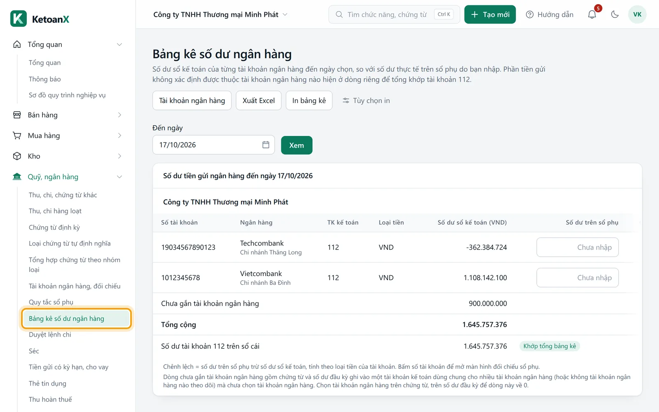This screenshot has width=659, height=412.
Task: Expand the Bán hàng section chevron
Action: [x=119, y=115]
